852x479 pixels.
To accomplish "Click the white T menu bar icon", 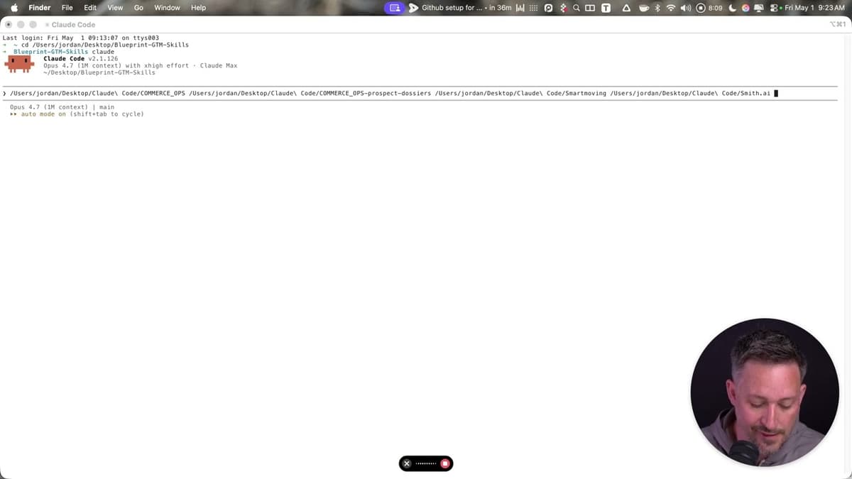I will click(x=606, y=8).
